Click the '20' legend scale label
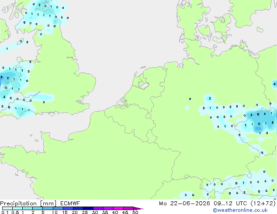 tap(75, 212)
